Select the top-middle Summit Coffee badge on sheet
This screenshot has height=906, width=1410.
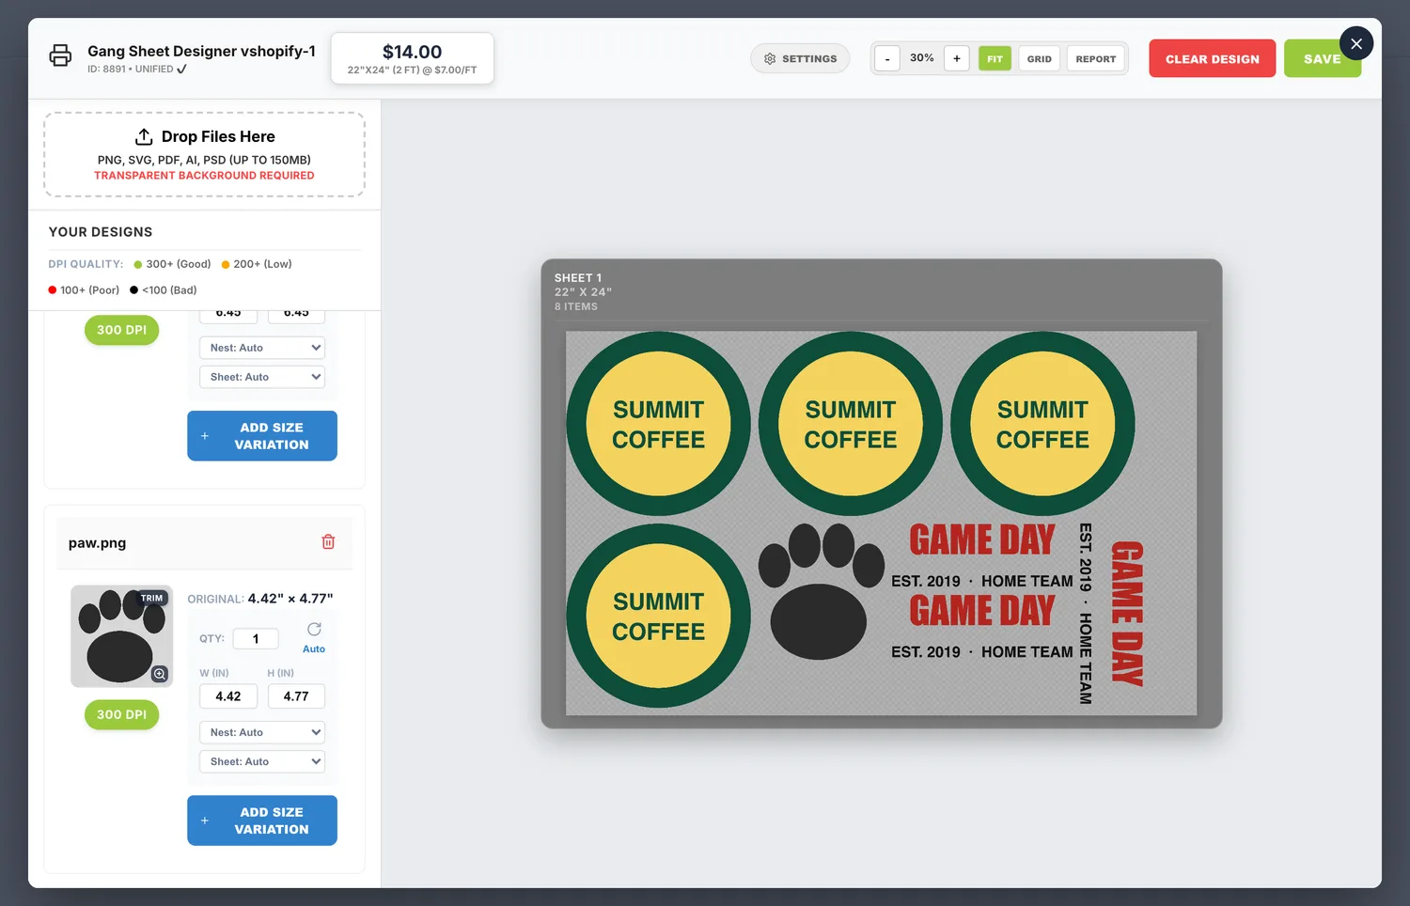coord(851,424)
